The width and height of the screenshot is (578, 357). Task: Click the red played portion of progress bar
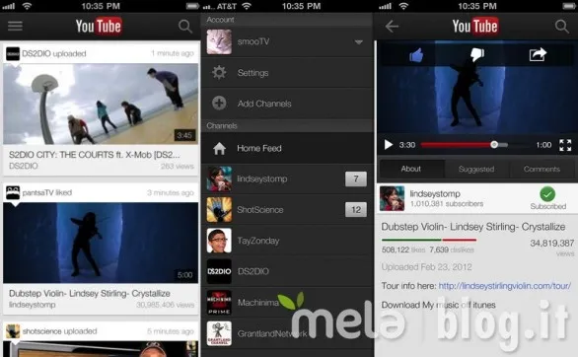coord(457,145)
